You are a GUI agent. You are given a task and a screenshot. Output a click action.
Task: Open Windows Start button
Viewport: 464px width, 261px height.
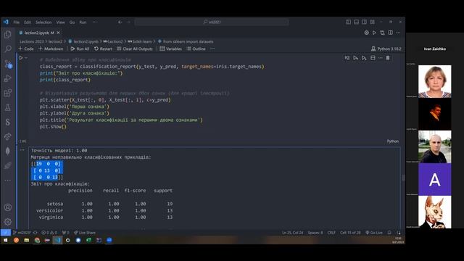click(x=5, y=240)
